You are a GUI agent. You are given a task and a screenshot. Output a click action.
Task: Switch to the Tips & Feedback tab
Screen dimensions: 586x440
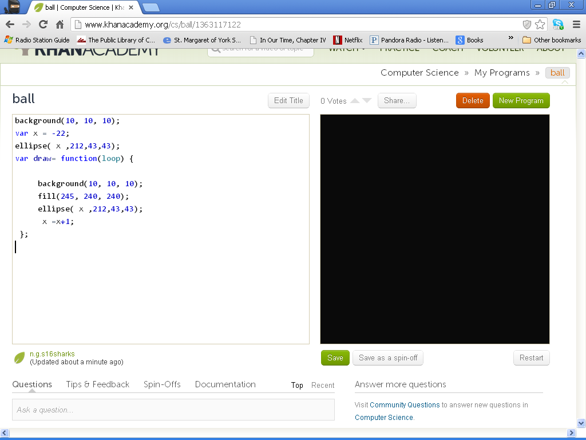click(x=97, y=384)
